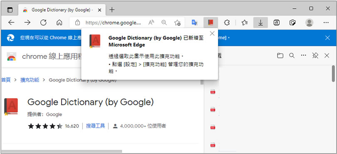Click the address bar URL
The height and width of the screenshot is (154, 337).
[113, 23]
